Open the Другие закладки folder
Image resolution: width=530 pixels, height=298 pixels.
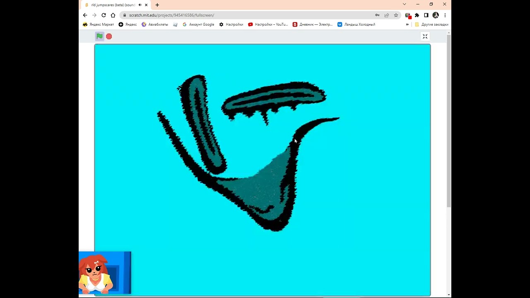click(431, 24)
